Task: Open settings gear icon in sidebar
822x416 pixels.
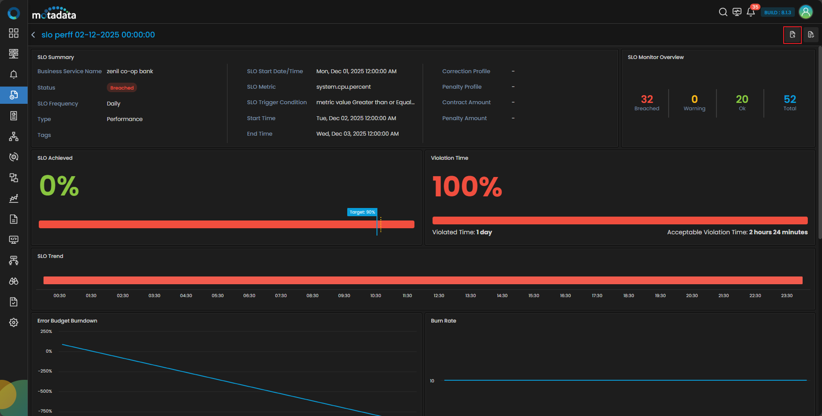Action: pos(14,323)
